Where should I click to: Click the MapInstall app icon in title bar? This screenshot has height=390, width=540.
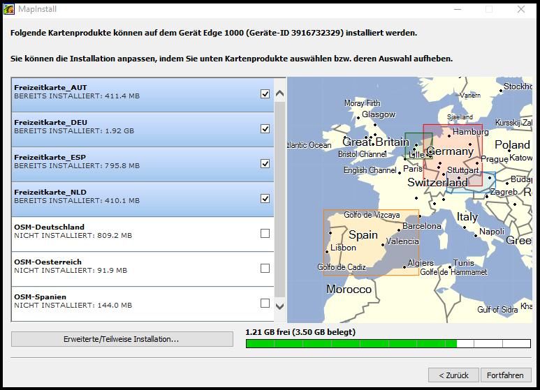click(x=8, y=9)
